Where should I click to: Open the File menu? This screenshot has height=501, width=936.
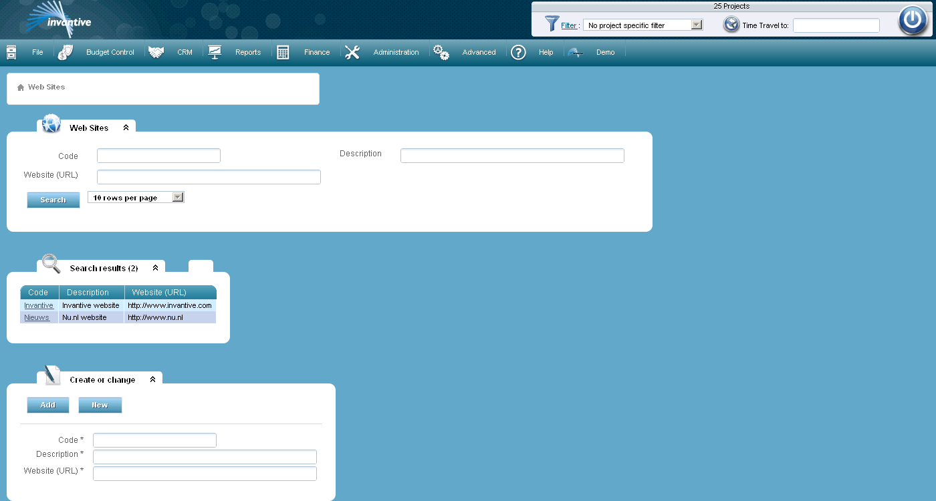pyautogui.click(x=37, y=52)
